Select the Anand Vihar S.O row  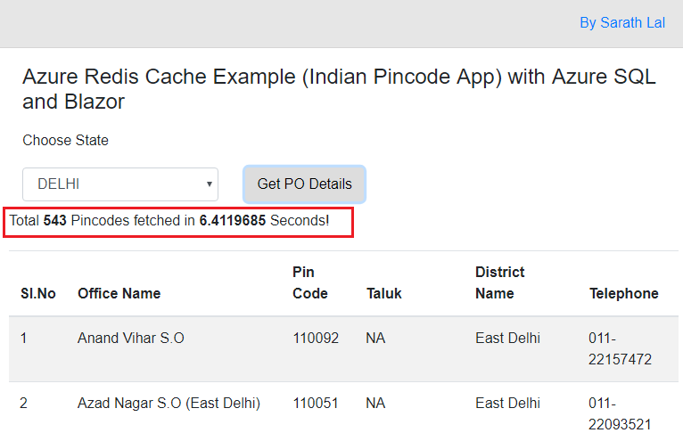point(131,339)
